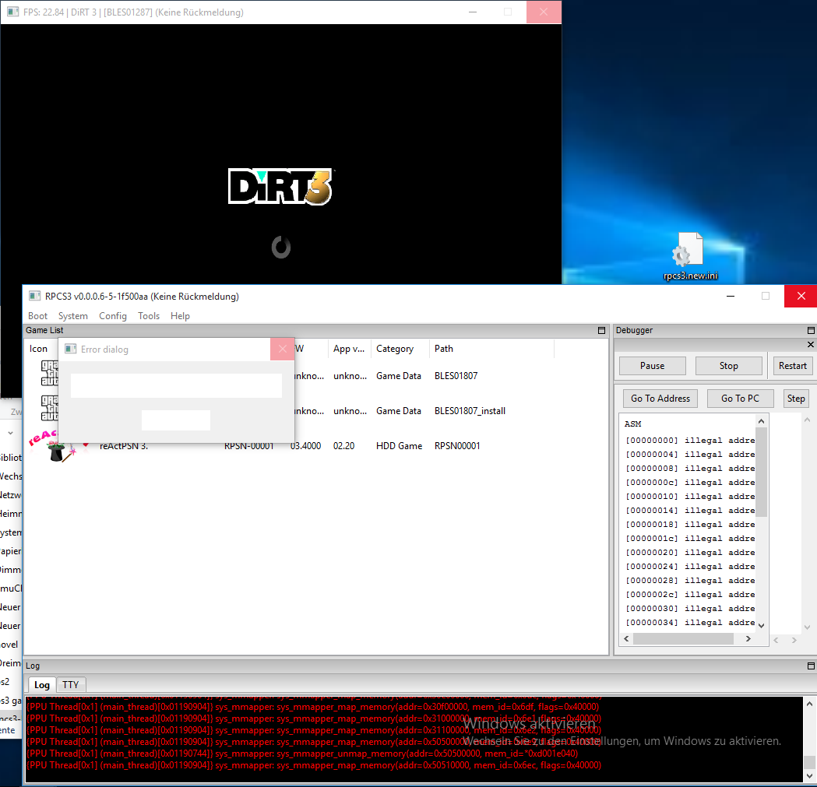Screen dimensions: 817x787
Task: Float the Debugger panel
Action: [x=810, y=331]
